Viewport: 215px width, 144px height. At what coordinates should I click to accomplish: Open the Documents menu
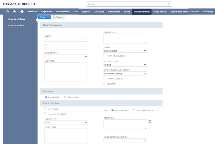point(114,12)
